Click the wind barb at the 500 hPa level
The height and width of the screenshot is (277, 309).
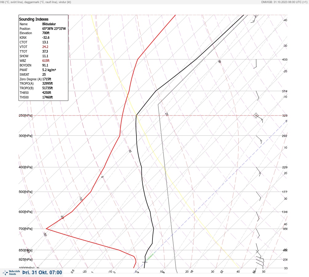(258, 196)
